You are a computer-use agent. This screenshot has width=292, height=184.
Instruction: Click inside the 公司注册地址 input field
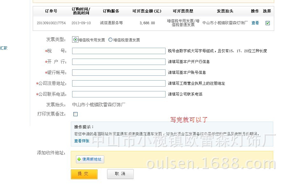(119, 83)
